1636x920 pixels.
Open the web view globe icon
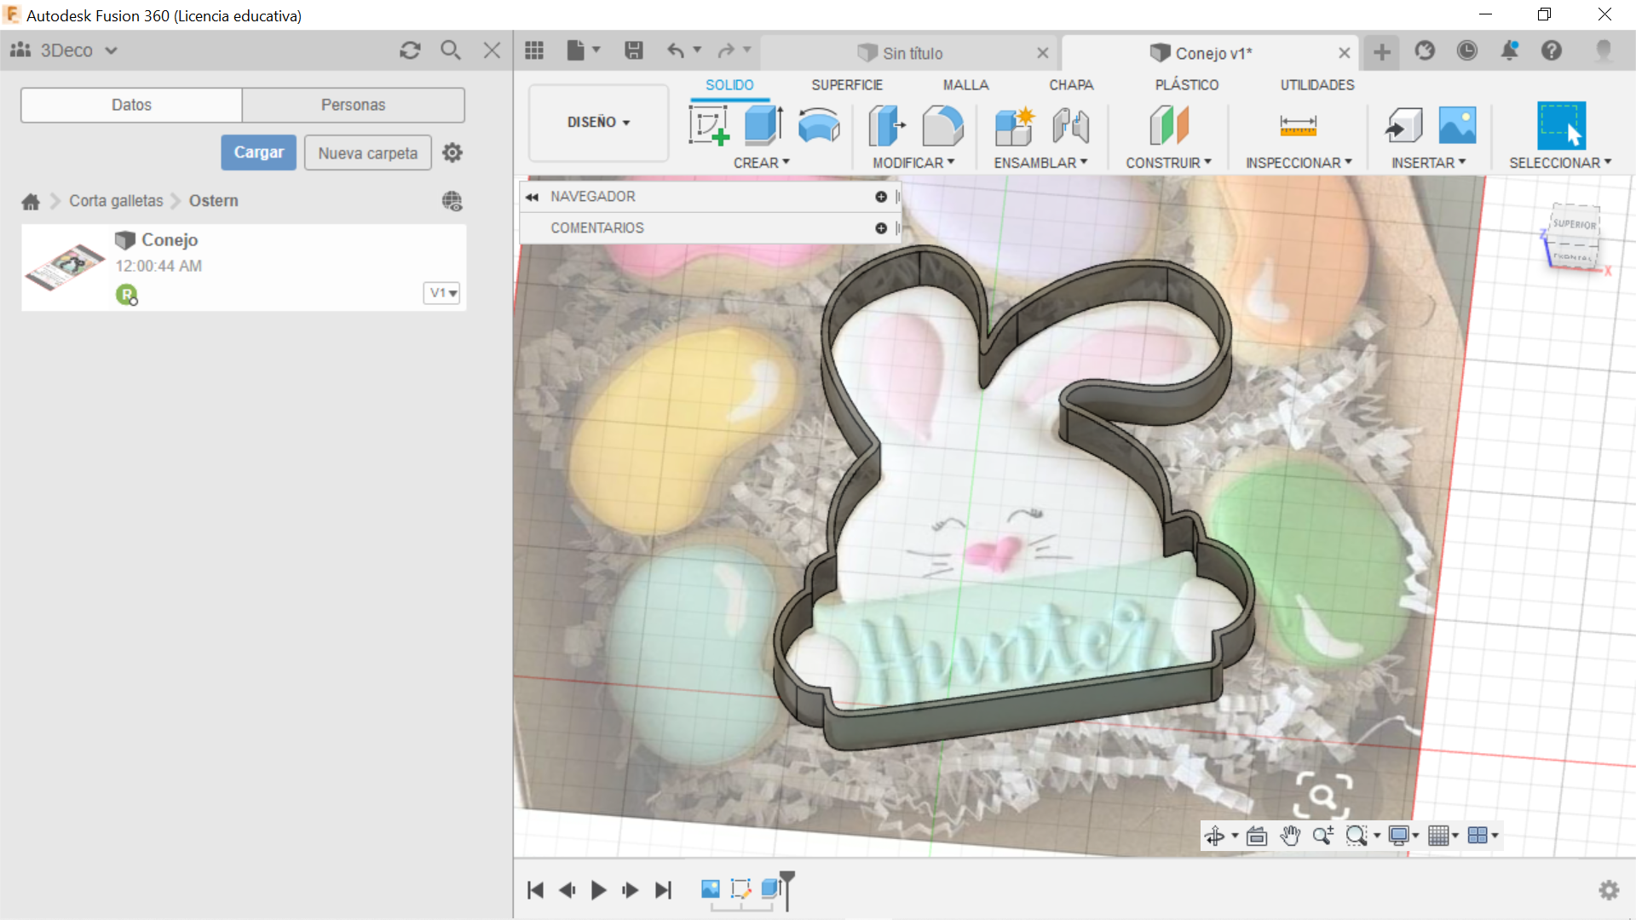point(452,201)
